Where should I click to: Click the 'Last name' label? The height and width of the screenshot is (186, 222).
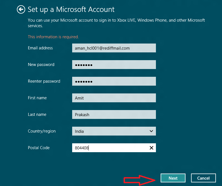[x=37, y=114]
